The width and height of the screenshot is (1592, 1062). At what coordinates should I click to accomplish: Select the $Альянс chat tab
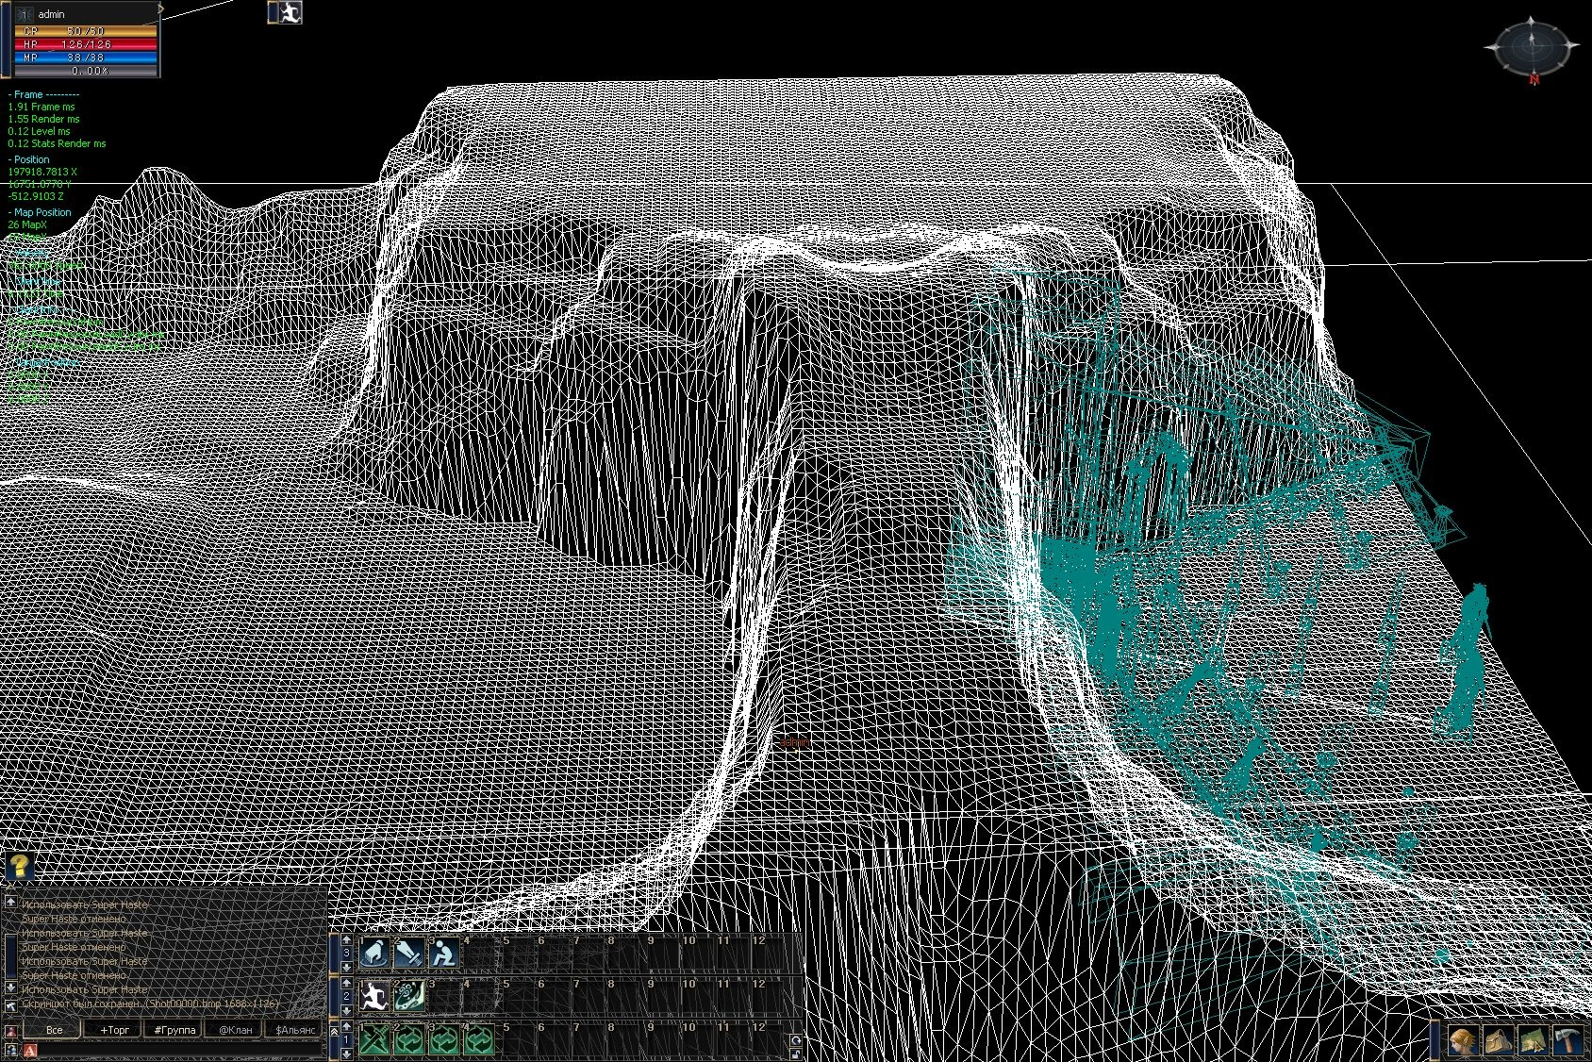pyautogui.click(x=293, y=1029)
